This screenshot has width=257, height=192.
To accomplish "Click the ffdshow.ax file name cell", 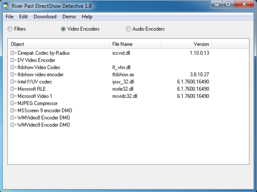I will [x=123, y=74].
